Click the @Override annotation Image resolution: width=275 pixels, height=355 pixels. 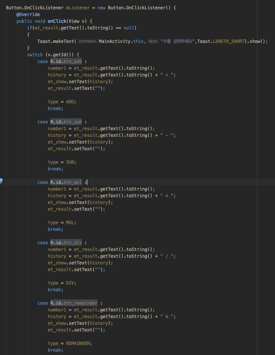click(28, 15)
